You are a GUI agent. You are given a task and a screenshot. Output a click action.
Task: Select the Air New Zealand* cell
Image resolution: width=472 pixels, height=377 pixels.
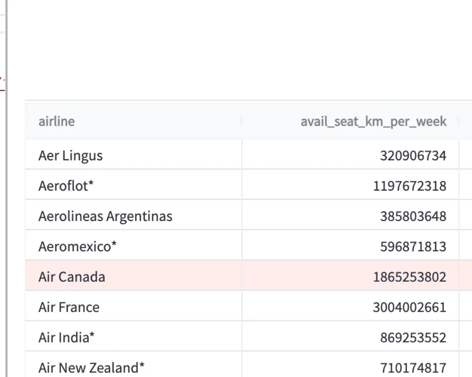point(92,368)
